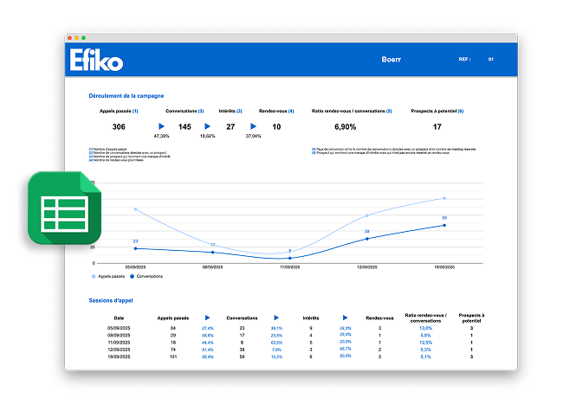The image size is (583, 404).
Task: Click arrow icon after Conversations table header
Action: tap(276, 317)
